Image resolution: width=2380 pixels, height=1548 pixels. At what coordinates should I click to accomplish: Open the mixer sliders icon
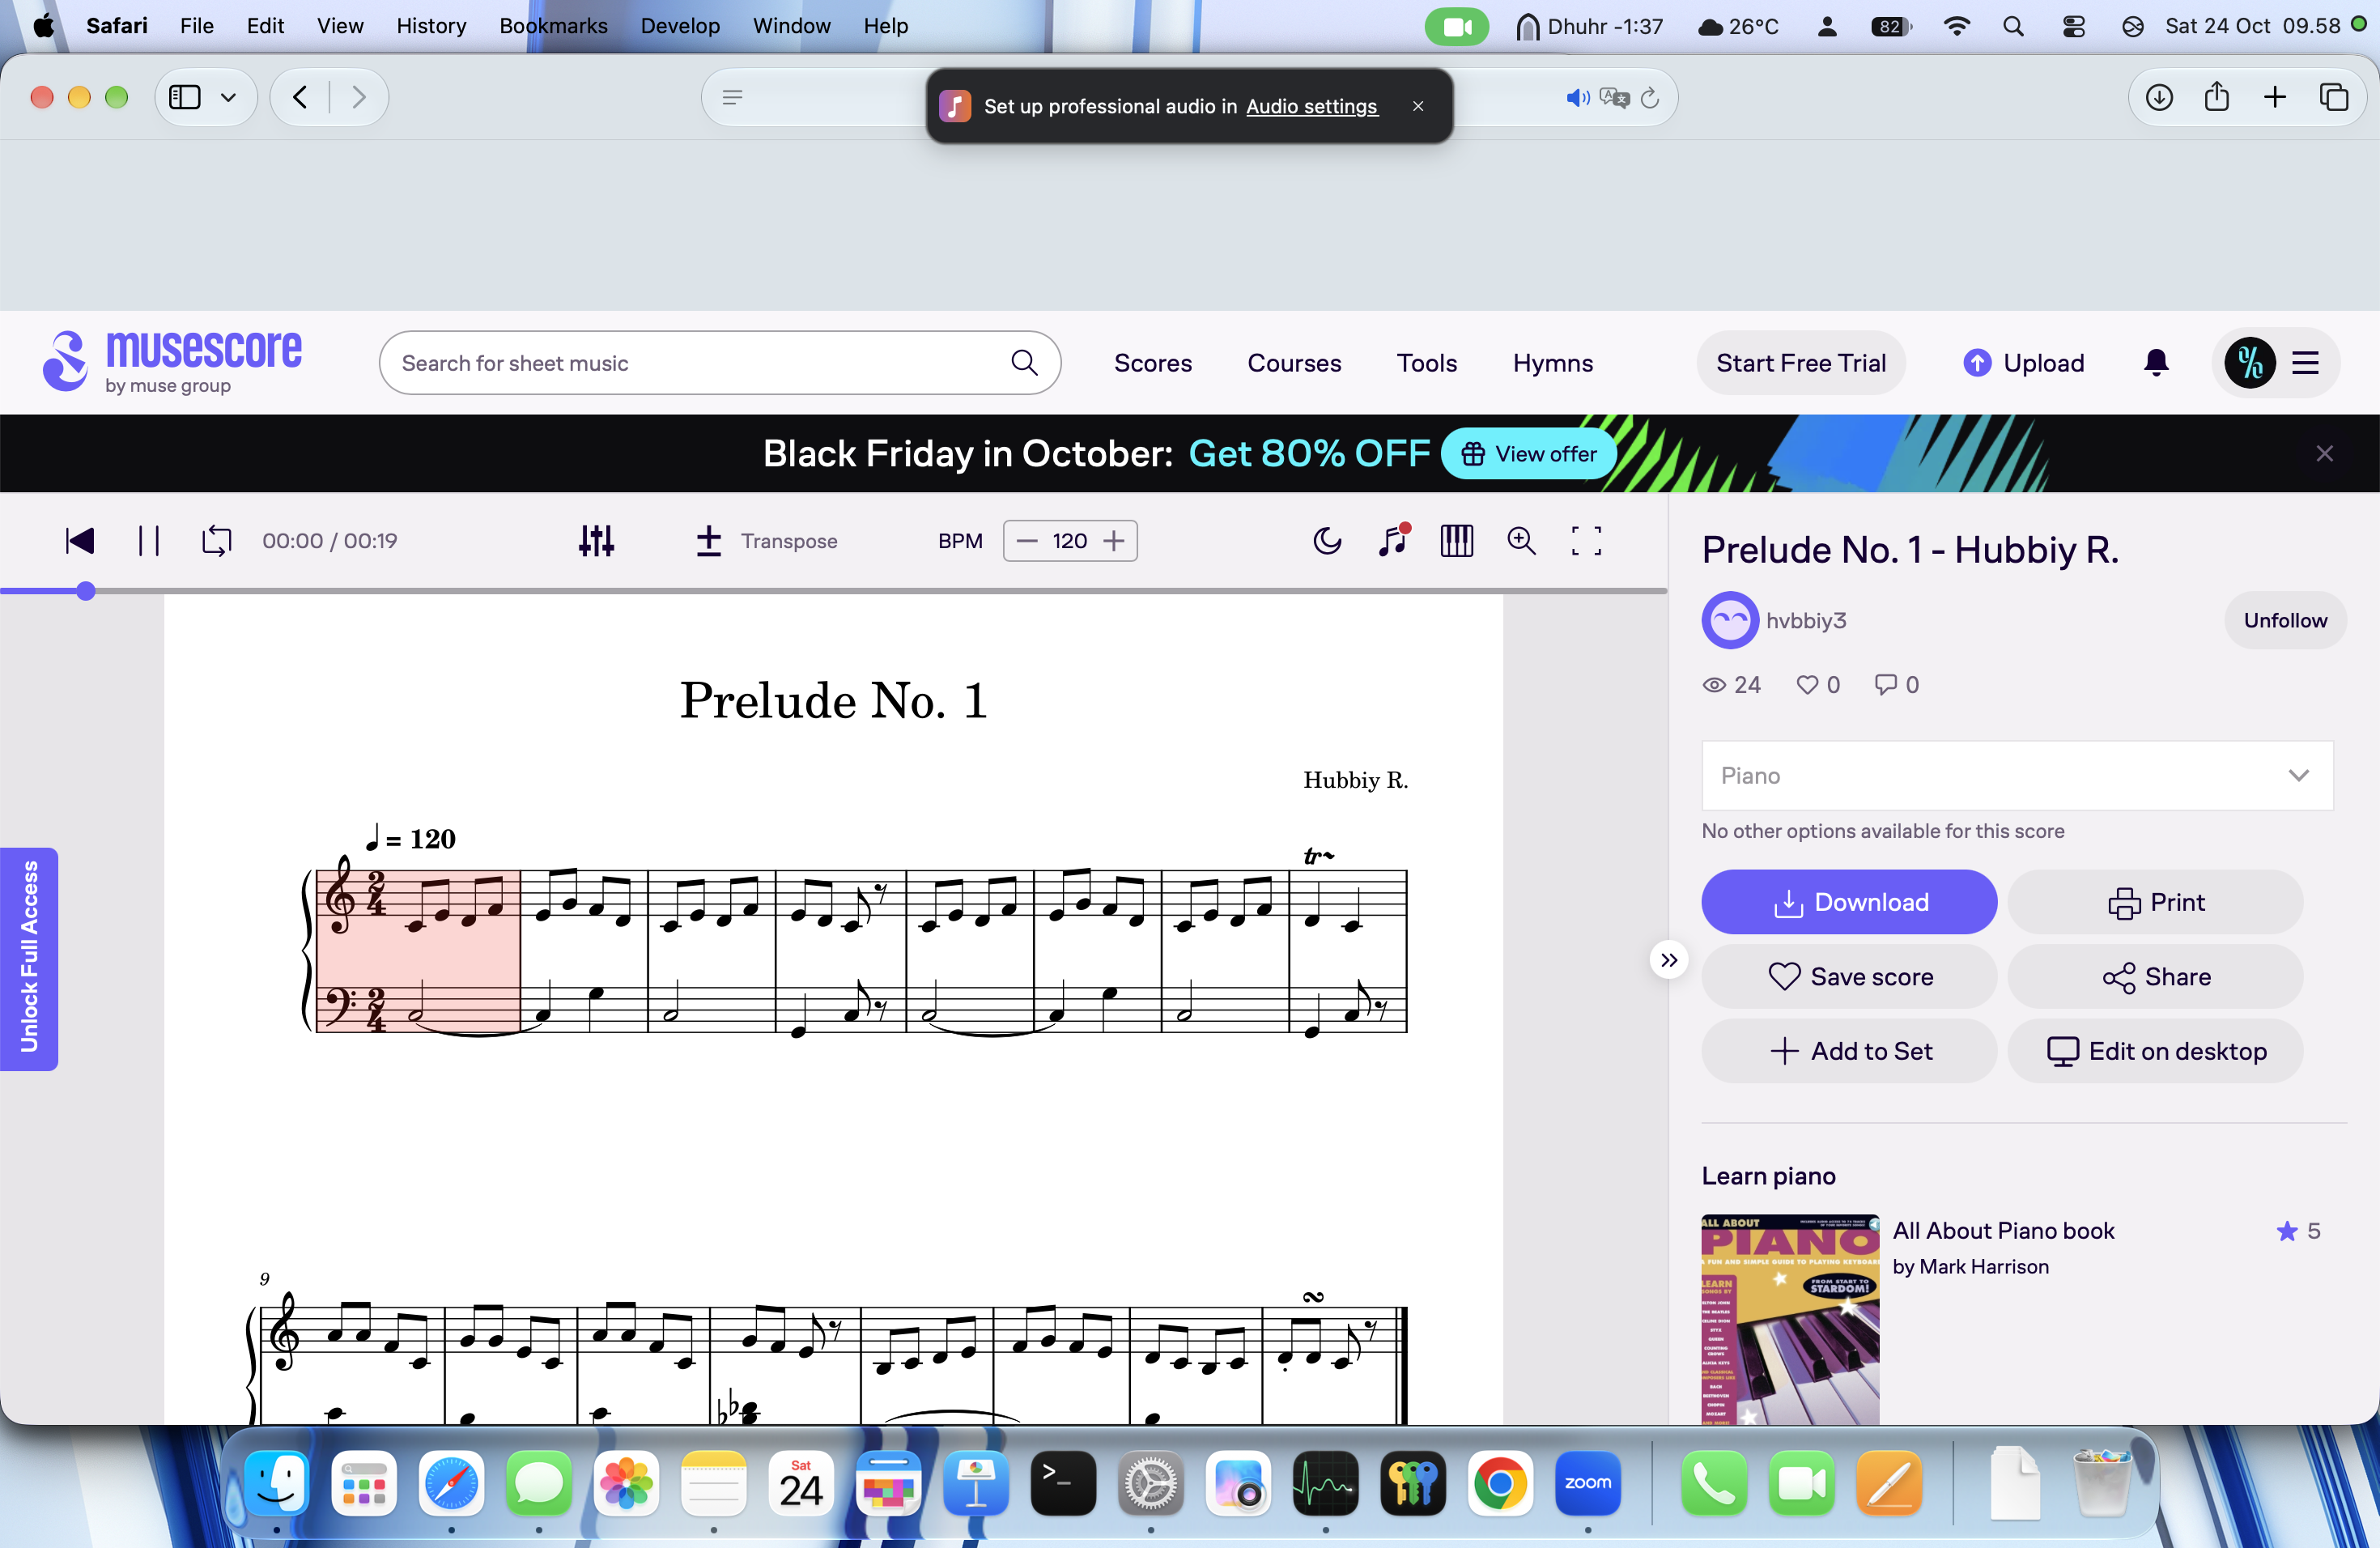coord(596,541)
